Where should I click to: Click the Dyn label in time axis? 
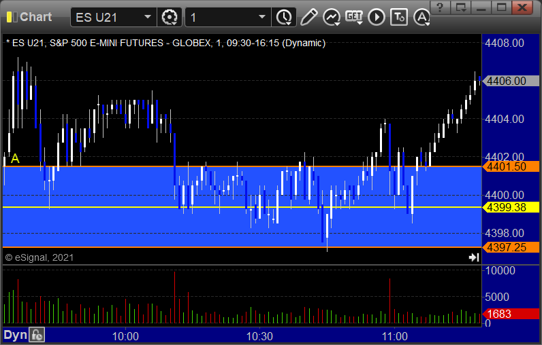point(15,335)
